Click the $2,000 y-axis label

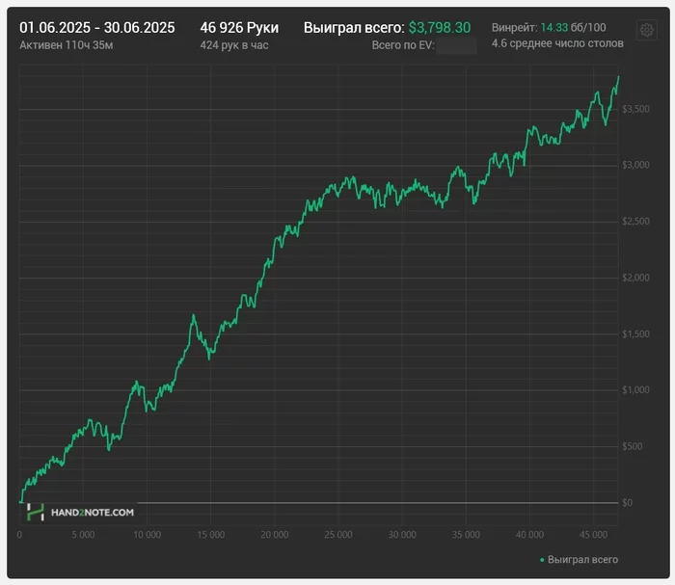pos(635,278)
